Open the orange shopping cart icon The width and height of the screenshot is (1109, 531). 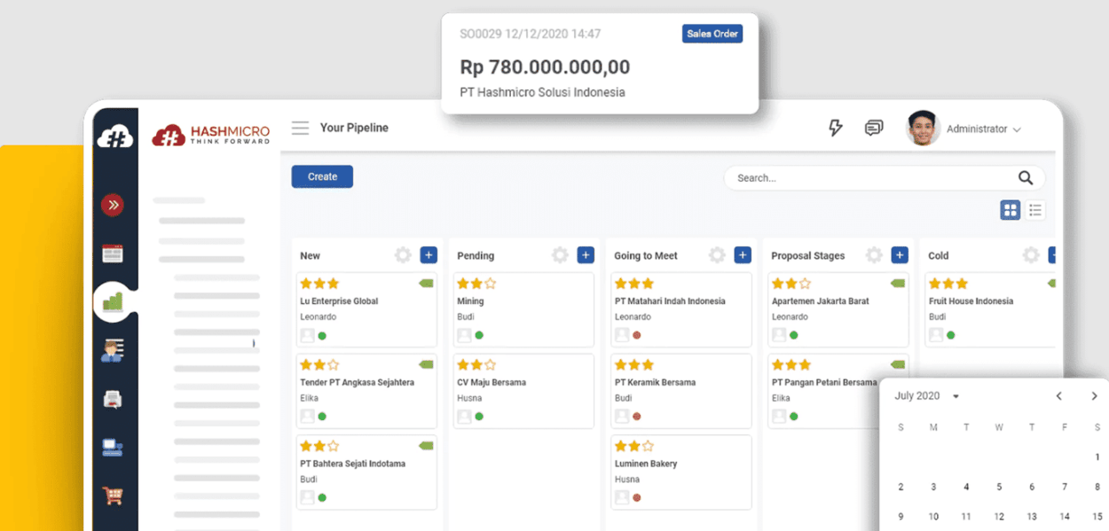tap(113, 496)
